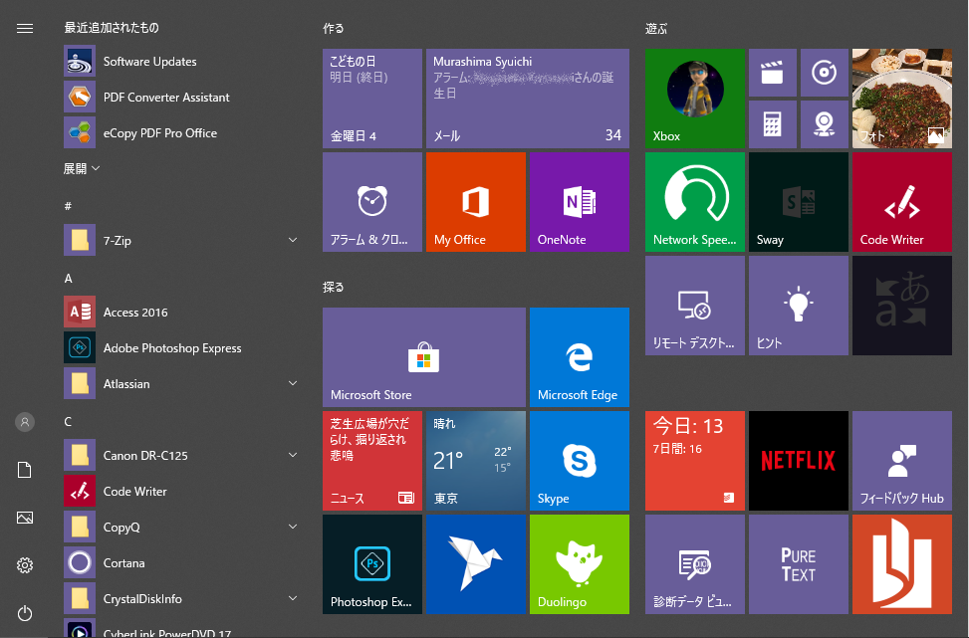Expand the 展開 recently added list

82,168
